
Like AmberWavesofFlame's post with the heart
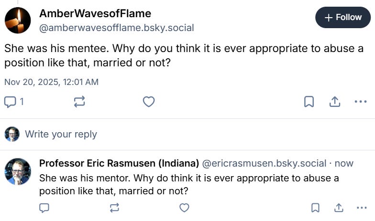tap(149, 102)
